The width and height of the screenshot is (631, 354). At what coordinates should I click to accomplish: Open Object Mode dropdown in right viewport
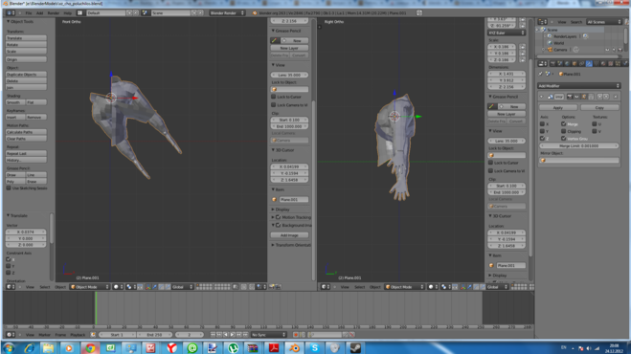404,287
